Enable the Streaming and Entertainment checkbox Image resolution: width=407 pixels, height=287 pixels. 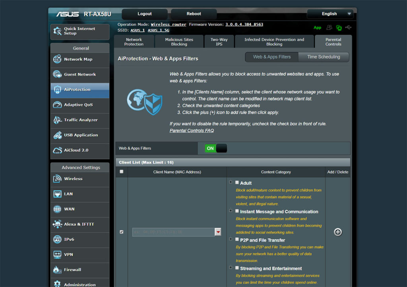point(237,268)
